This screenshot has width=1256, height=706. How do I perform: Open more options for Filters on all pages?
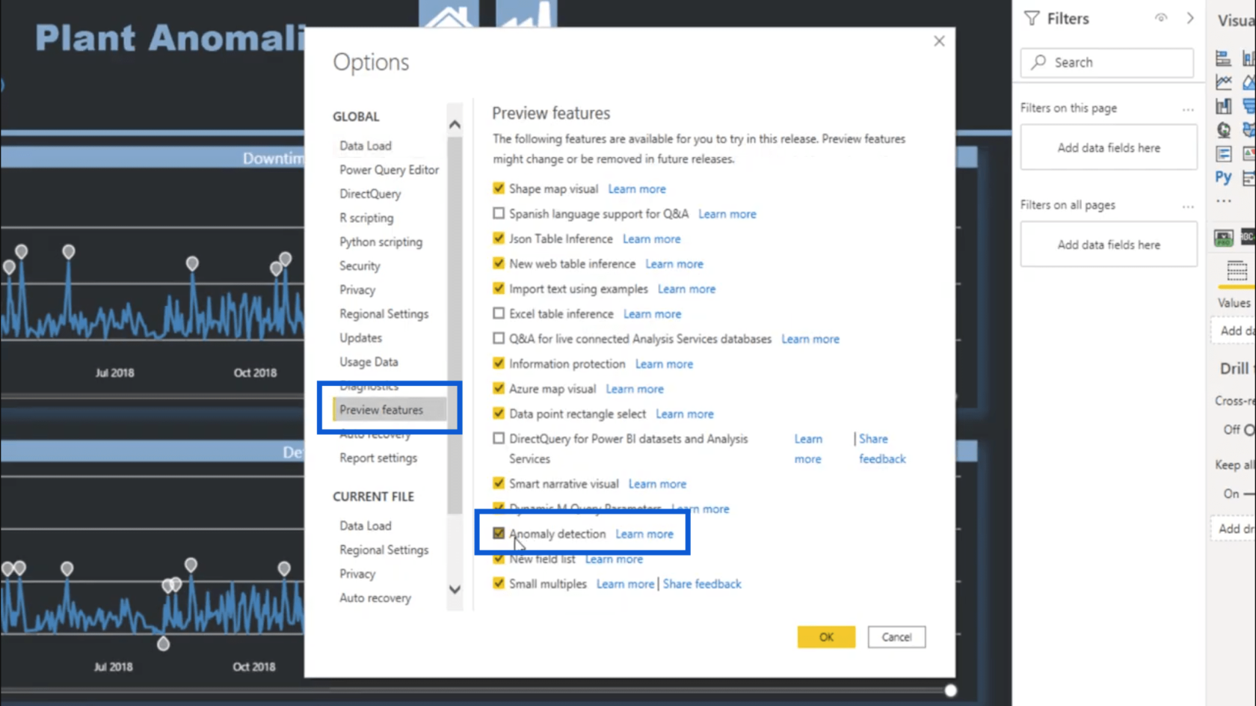point(1188,206)
